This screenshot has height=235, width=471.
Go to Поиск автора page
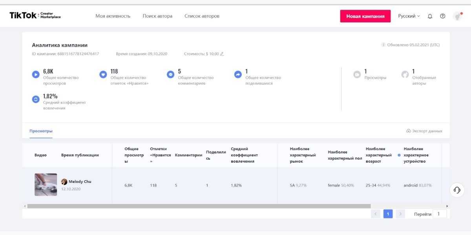tap(157, 16)
